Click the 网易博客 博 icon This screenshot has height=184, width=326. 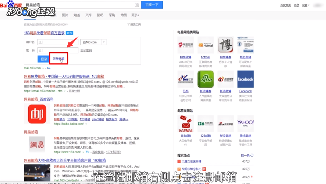pyautogui.click(x=226, y=45)
